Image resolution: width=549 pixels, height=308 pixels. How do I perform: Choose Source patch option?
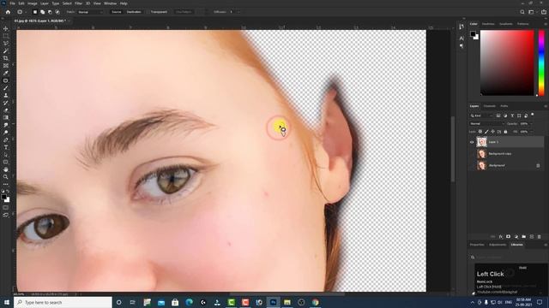tap(117, 12)
